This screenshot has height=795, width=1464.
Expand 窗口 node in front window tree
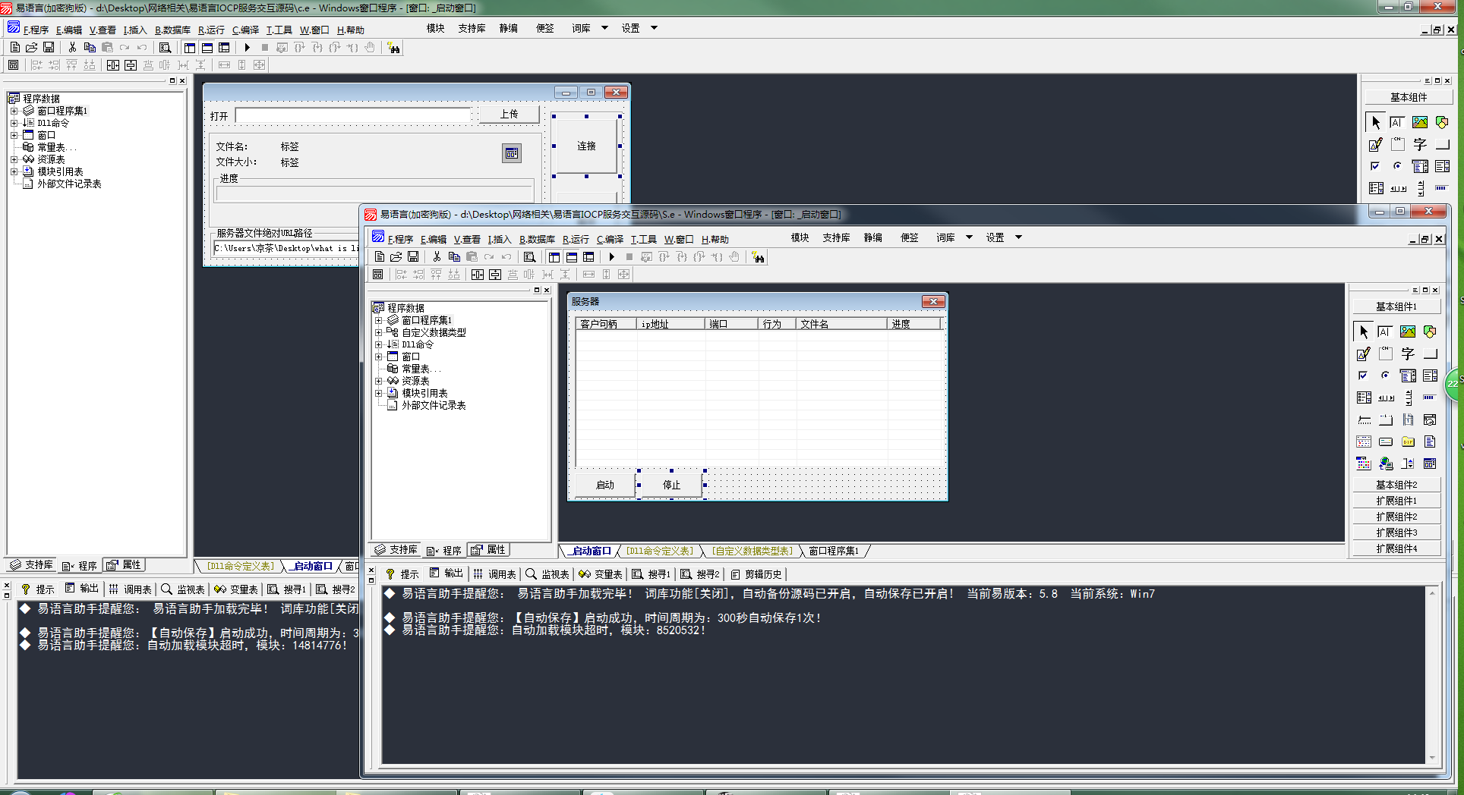pyautogui.click(x=379, y=357)
